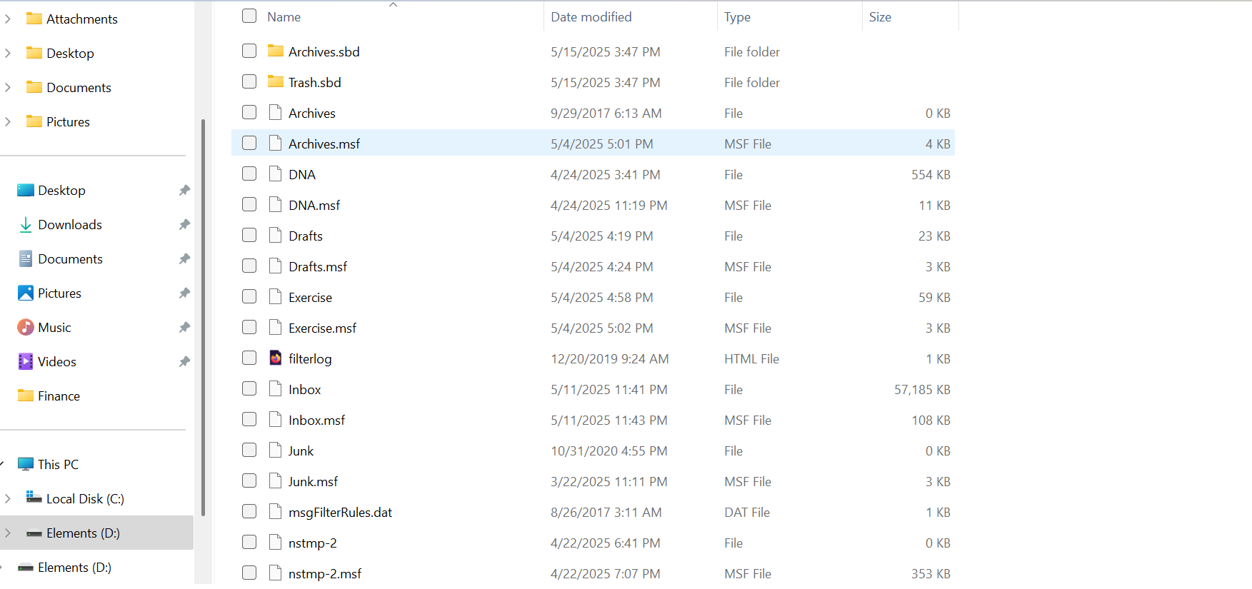Open the Archives.sbd folder icon
Viewport: 1252px width, 589px height.
pos(276,51)
